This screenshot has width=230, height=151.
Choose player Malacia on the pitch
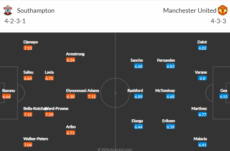click(x=200, y=139)
